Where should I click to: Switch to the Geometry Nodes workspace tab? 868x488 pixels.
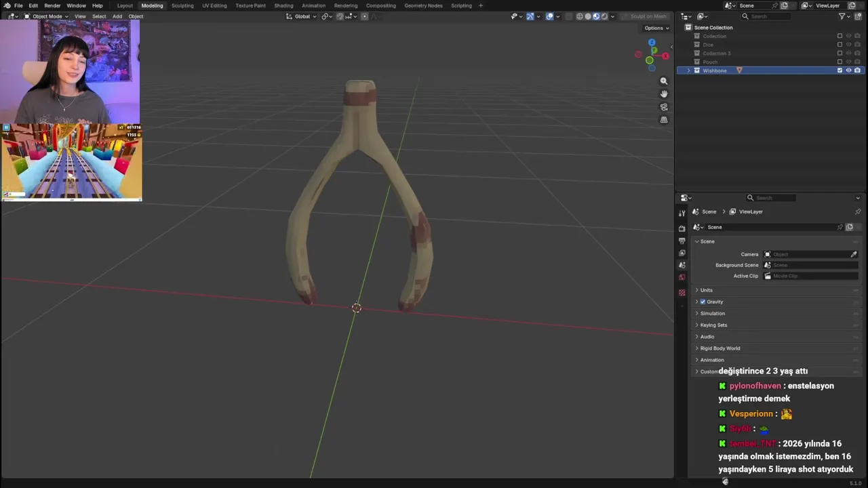point(423,5)
